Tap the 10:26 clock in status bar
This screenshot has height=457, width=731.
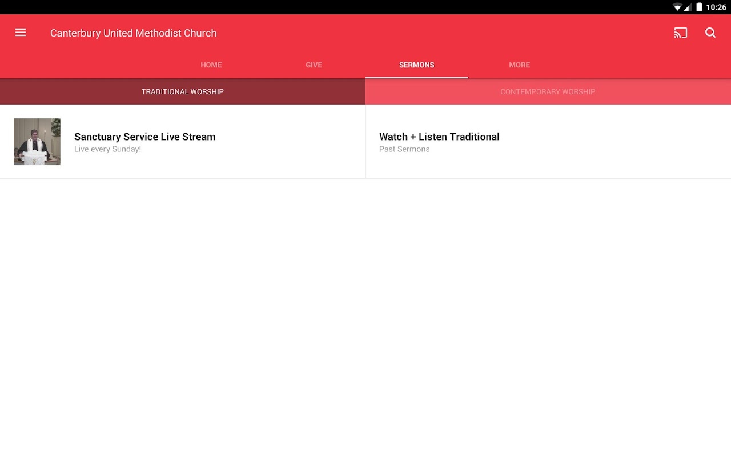click(716, 7)
